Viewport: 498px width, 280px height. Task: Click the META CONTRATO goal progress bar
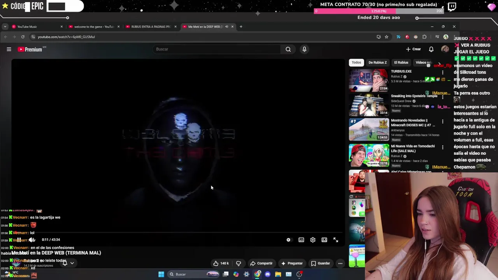pyautogui.click(x=379, y=11)
